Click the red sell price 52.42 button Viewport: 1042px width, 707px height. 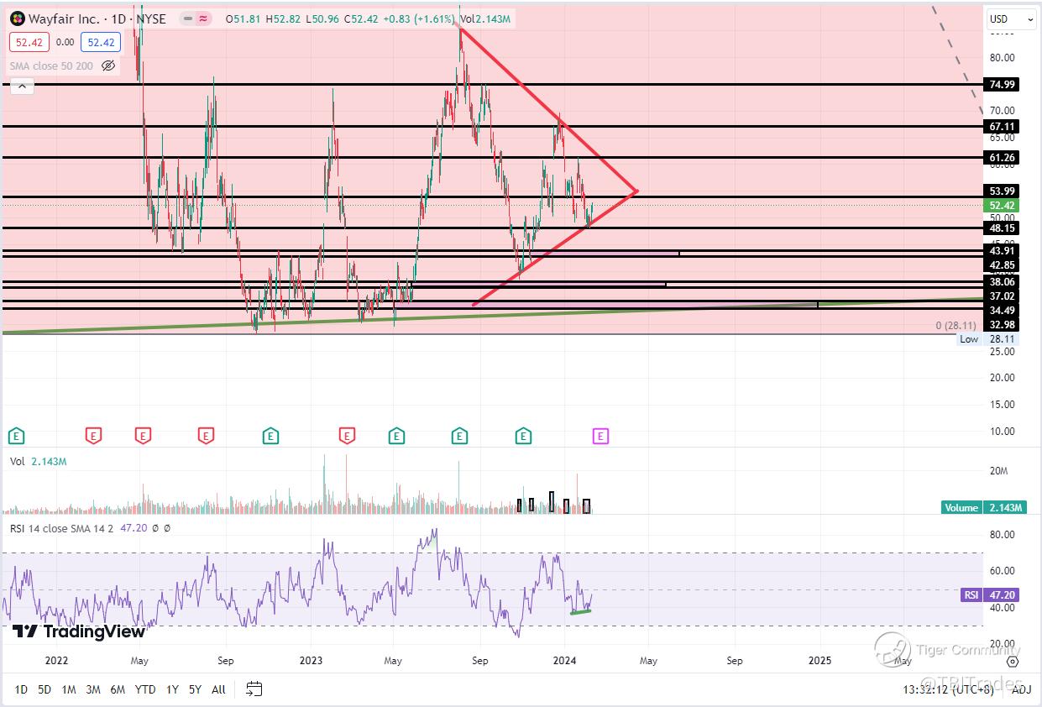pos(30,42)
